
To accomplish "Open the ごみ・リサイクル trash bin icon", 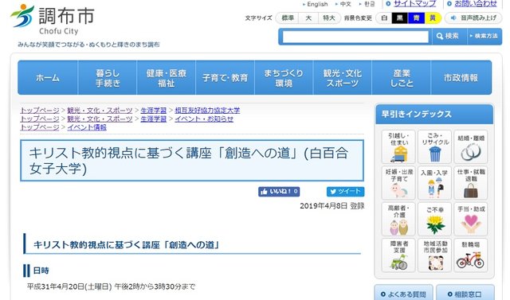I will (434, 146).
